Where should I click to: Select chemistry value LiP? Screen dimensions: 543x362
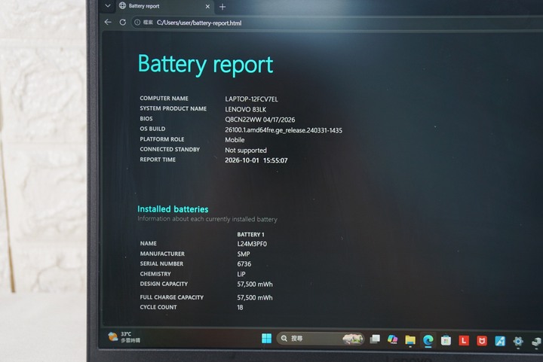click(241, 274)
